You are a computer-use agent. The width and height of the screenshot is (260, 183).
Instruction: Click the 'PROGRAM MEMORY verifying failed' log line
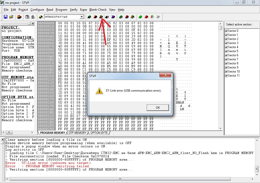[48, 166]
